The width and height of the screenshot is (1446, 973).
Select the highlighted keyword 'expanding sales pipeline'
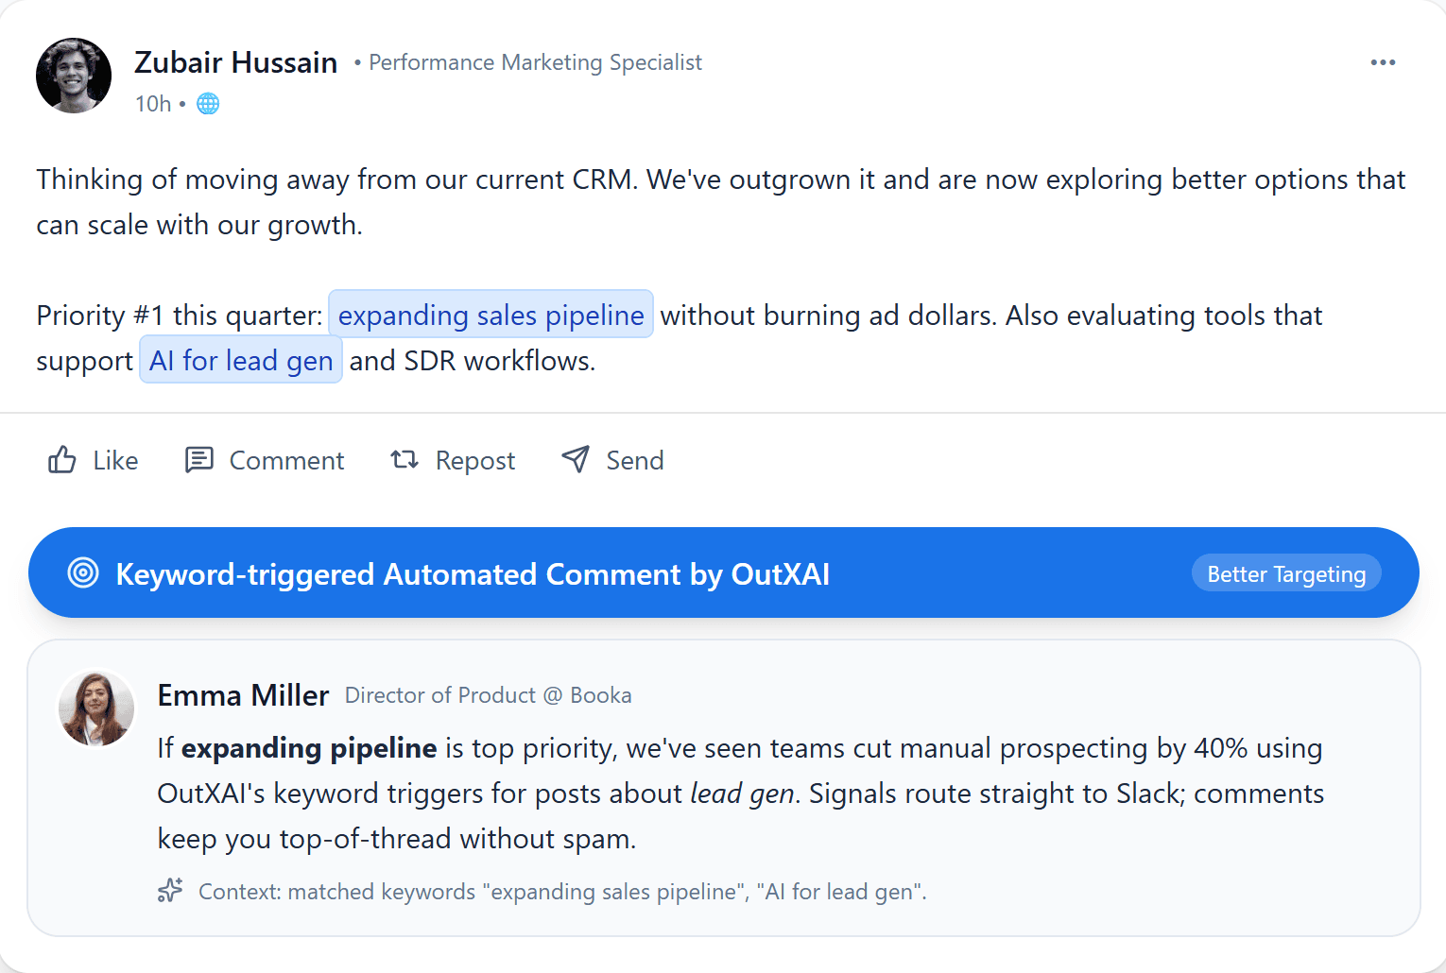pos(491,315)
